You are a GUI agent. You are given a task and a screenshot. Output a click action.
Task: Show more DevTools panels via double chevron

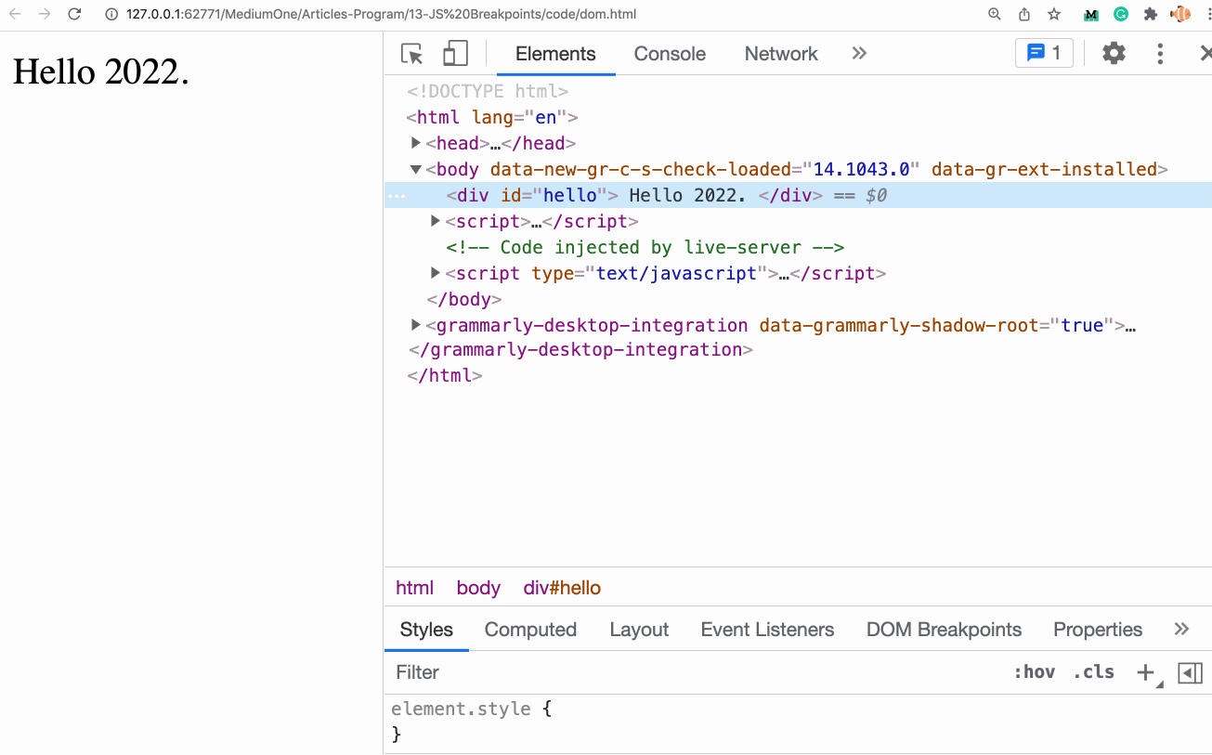pyautogui.click(x=859, y=54)
